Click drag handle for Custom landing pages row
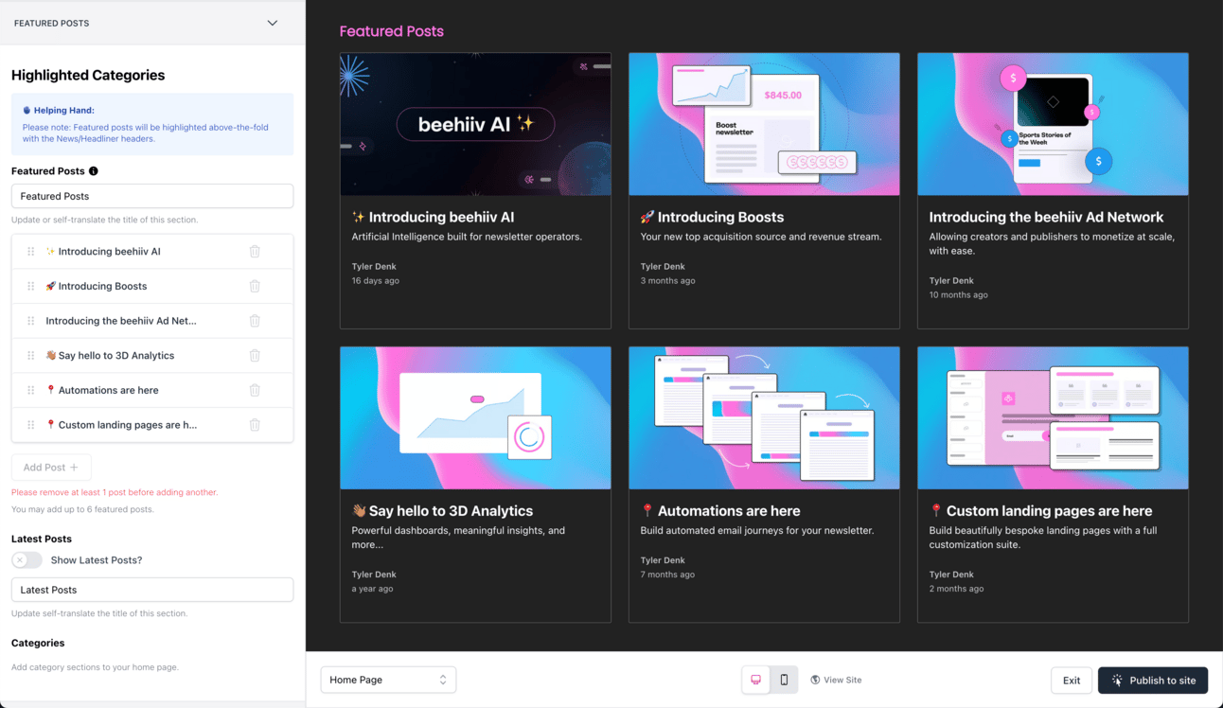 [31, 425]
